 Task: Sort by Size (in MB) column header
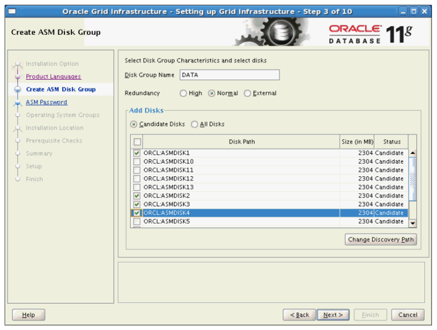[357, 142]
